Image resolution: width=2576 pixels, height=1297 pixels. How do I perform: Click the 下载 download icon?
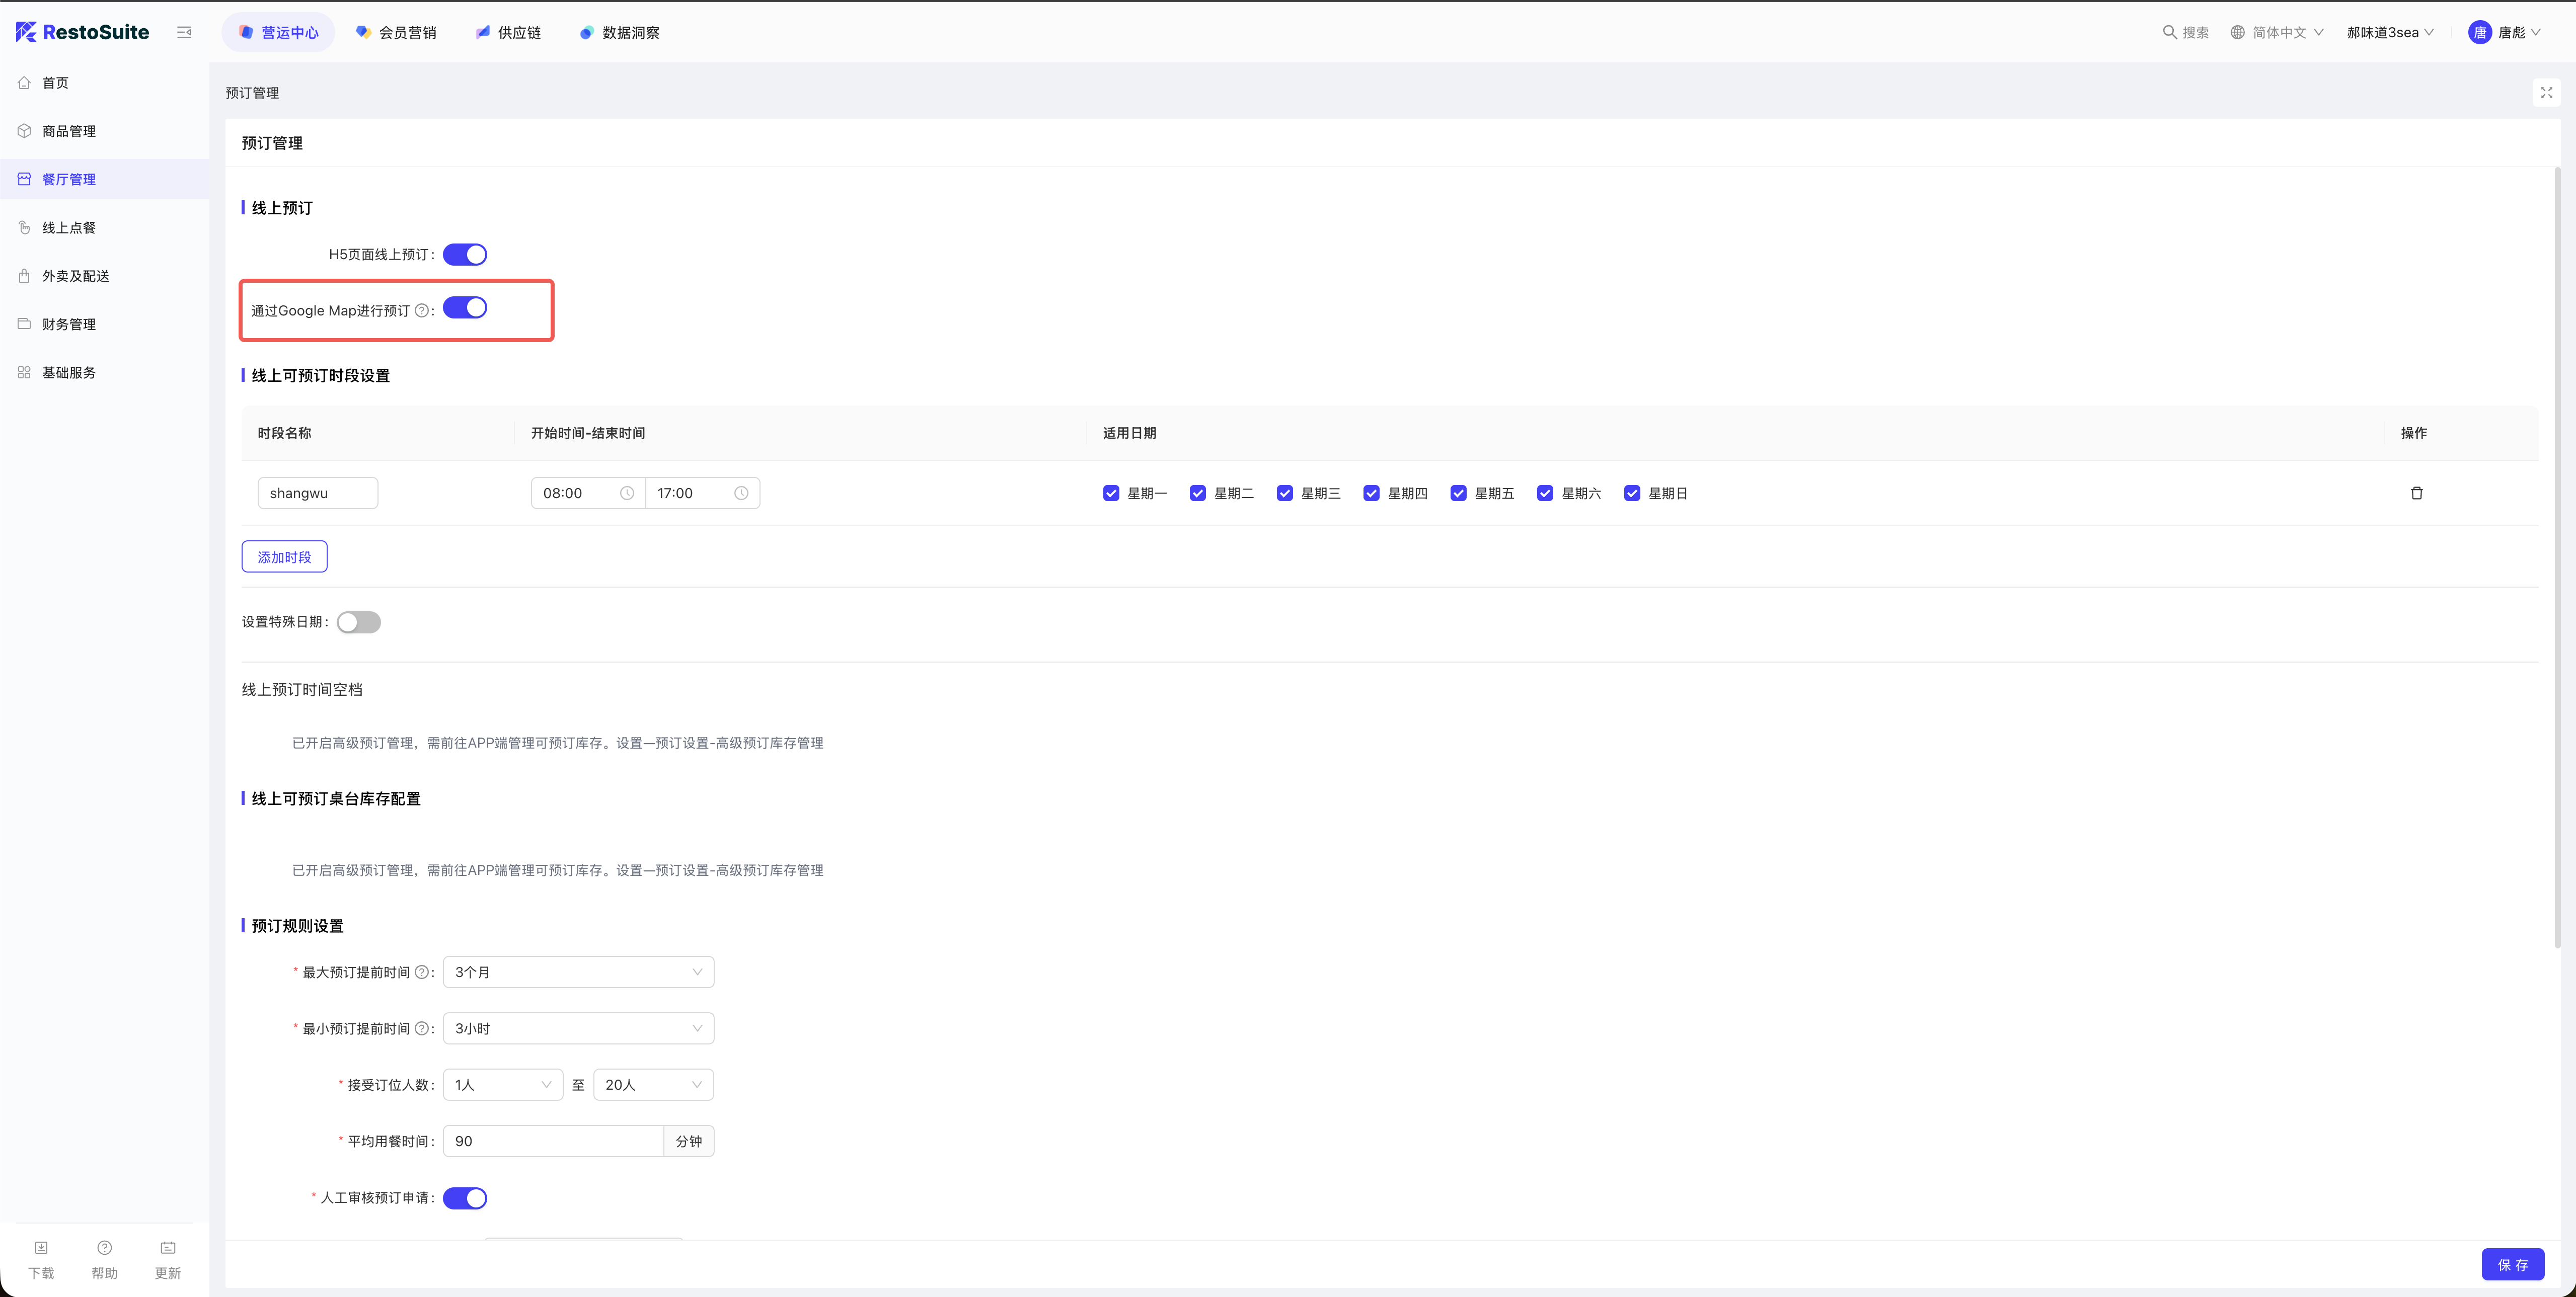41,1248
